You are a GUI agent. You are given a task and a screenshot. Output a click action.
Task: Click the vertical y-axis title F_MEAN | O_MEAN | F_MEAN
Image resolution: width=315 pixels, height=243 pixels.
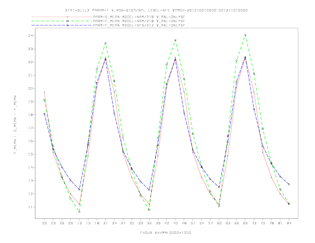[x=15, y=125]
